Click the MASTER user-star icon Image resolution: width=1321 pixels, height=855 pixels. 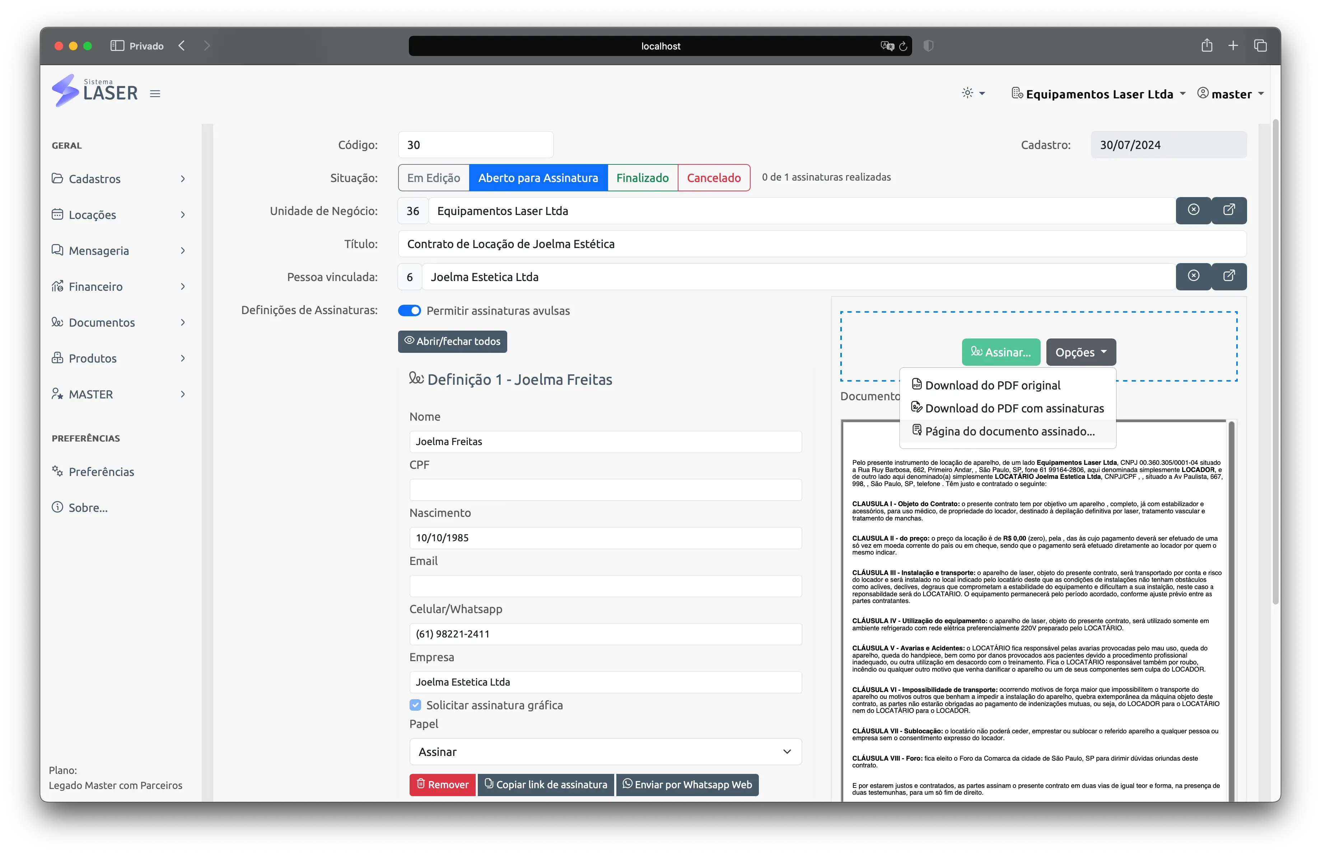point(57,393)
